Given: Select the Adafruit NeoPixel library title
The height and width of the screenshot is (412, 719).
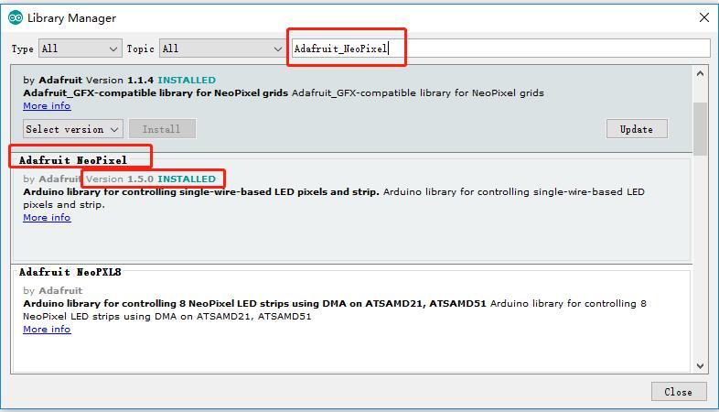Looking at the screenshot, I should [x=73, y=160].
